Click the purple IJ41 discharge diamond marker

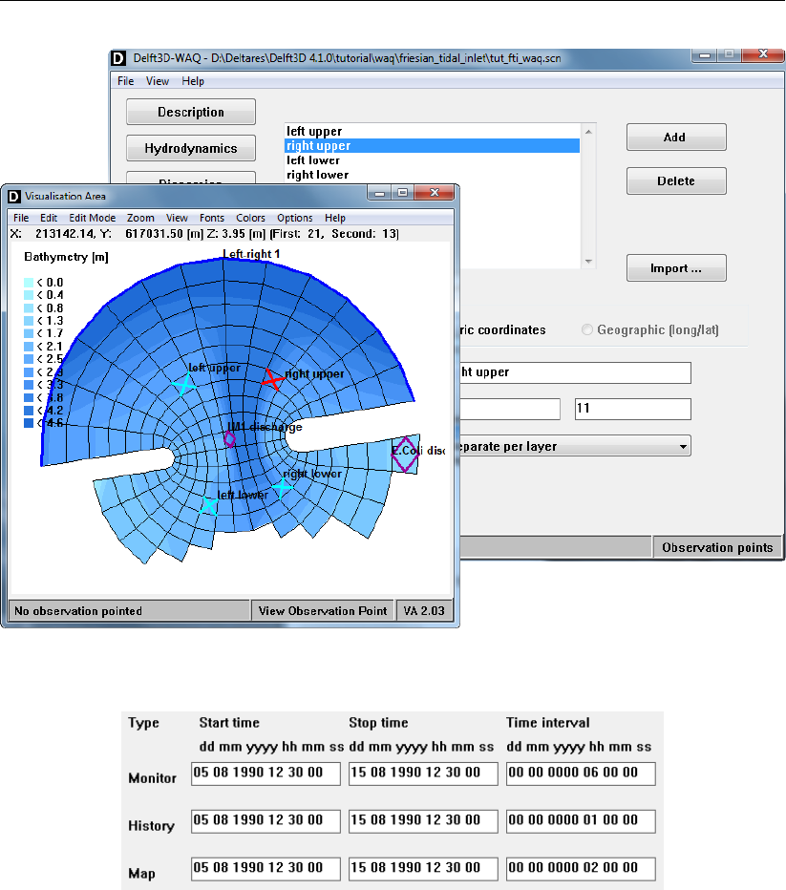tap(229, 438)
